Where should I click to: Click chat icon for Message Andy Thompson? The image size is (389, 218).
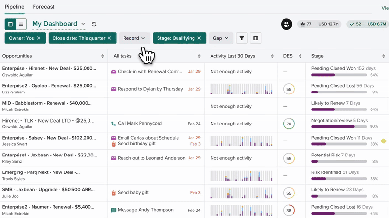click(114, 210)
